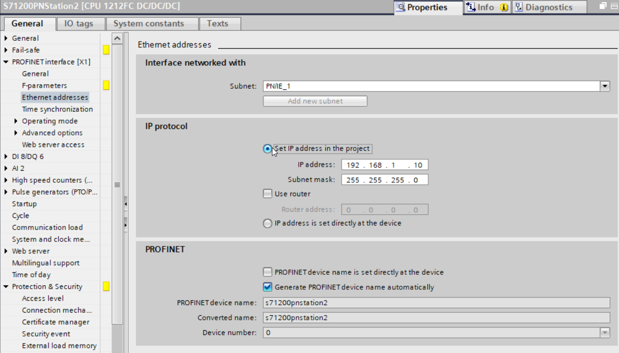Click the yellow marker beside Fail-safe

coord(106,50)
